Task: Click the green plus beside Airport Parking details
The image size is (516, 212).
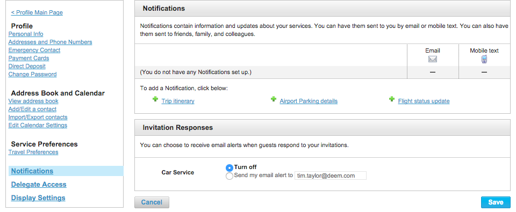Action: pyautogui.click(x=273, y=99)
